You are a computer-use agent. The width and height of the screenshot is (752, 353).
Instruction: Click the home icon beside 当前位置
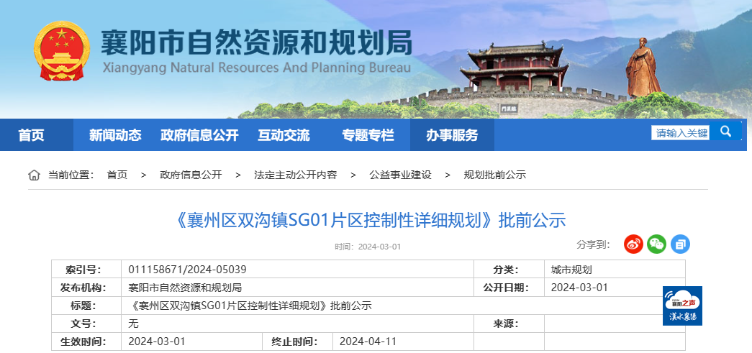34,175
